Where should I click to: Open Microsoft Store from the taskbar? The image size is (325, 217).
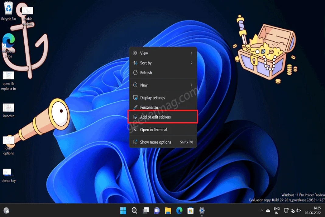[x=190, y=210]
